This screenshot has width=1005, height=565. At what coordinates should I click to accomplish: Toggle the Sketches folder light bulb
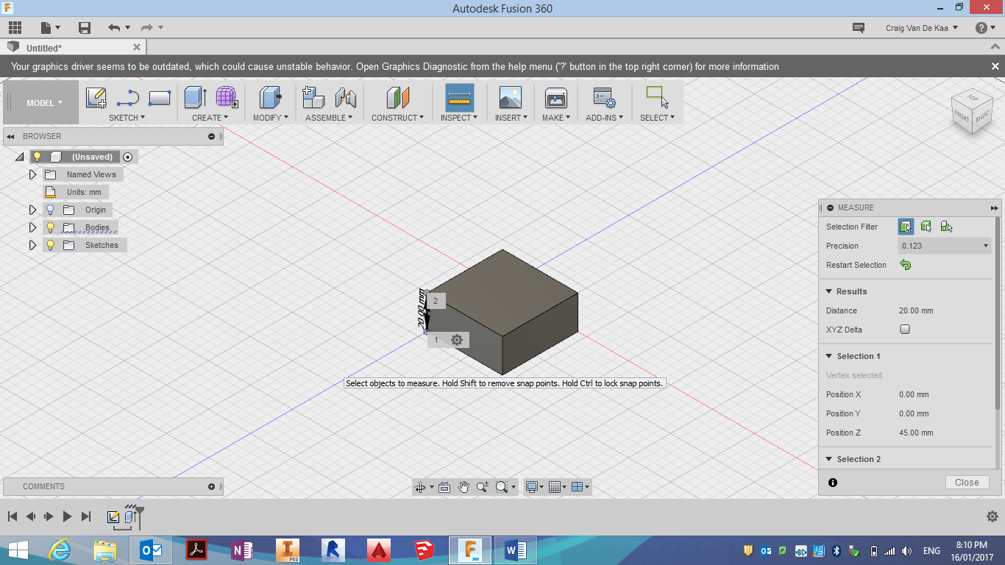pos(50,245)
